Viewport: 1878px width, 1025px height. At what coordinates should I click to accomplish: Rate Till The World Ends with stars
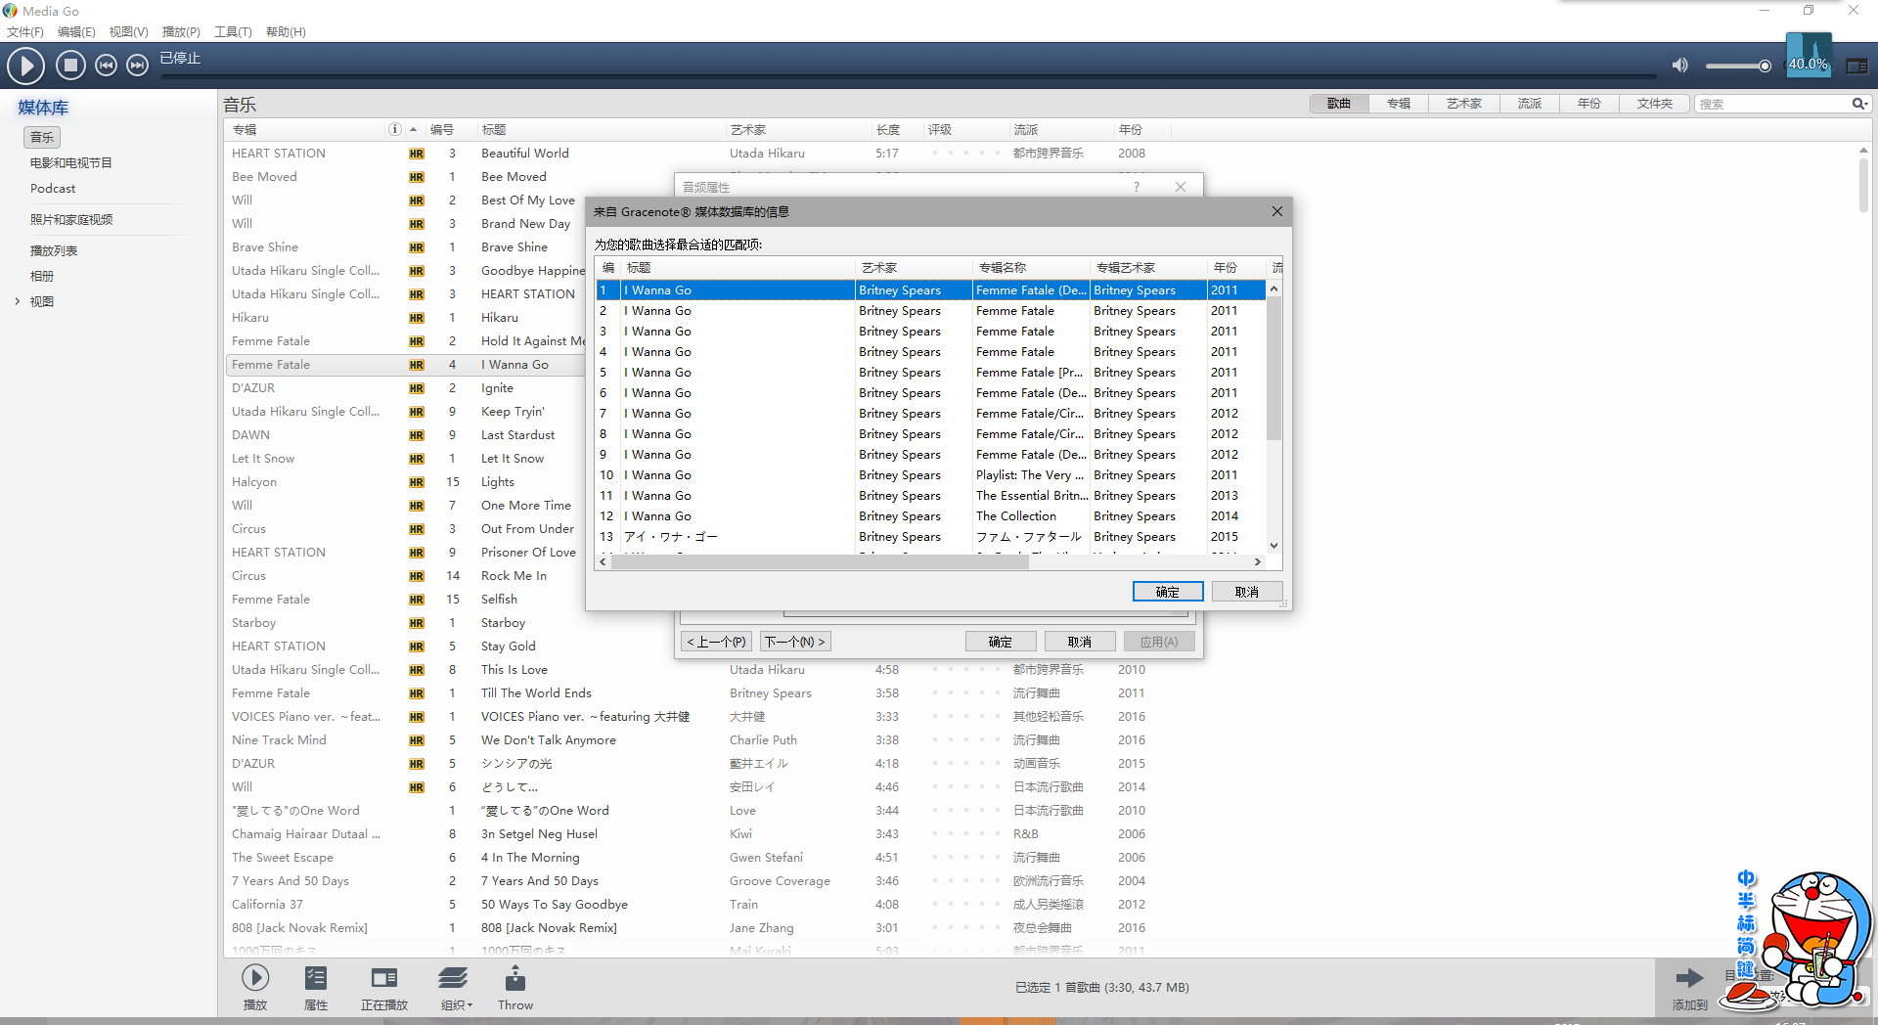965,693
